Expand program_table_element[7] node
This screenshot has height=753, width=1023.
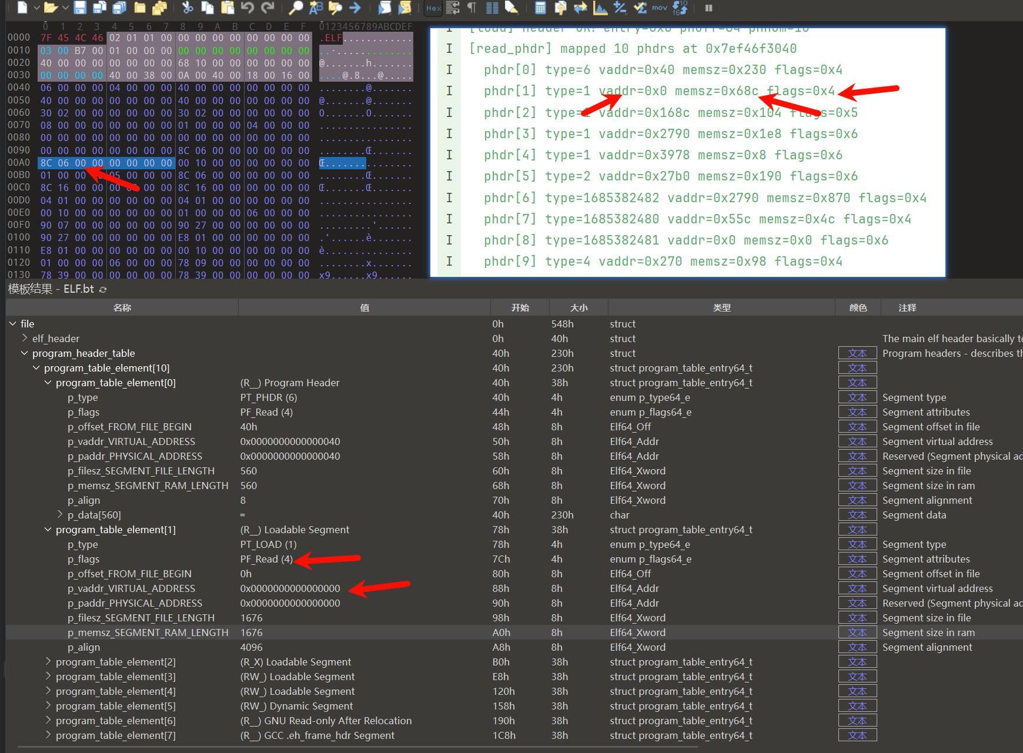48,735
